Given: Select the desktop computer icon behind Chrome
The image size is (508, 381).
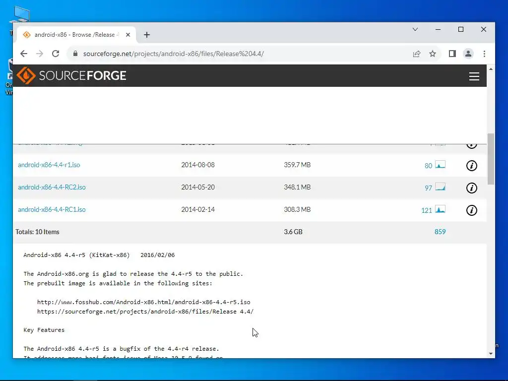Looking at the screenshot, I should 20,14.
